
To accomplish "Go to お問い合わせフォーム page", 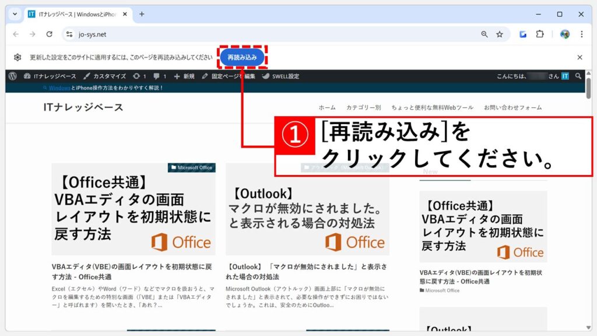I will click(x=512, y=107).
